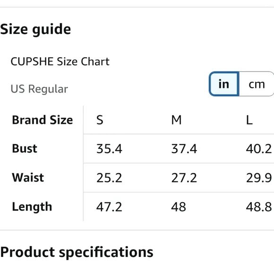This screenshot has height=274, width=274.
Task: Click length value 48 for size M
Action: point(179,207)
